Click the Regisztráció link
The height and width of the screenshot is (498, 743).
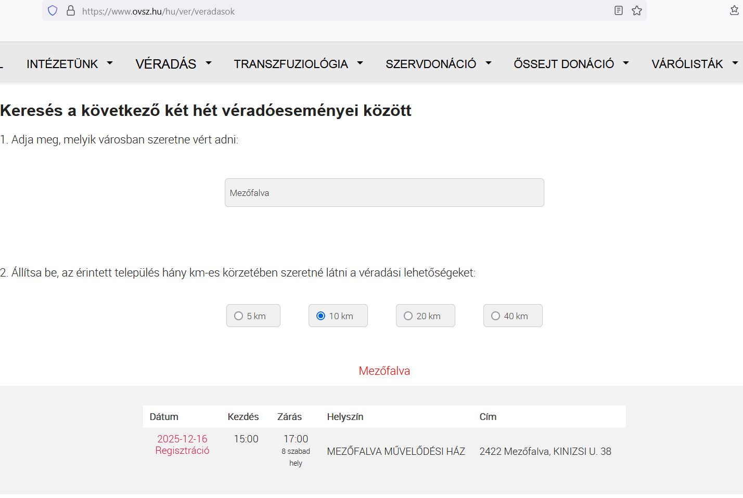tap(182, 451)
